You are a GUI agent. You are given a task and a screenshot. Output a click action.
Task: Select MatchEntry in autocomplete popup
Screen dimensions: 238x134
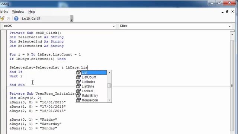pyautogui.click(x=90, y=96)
